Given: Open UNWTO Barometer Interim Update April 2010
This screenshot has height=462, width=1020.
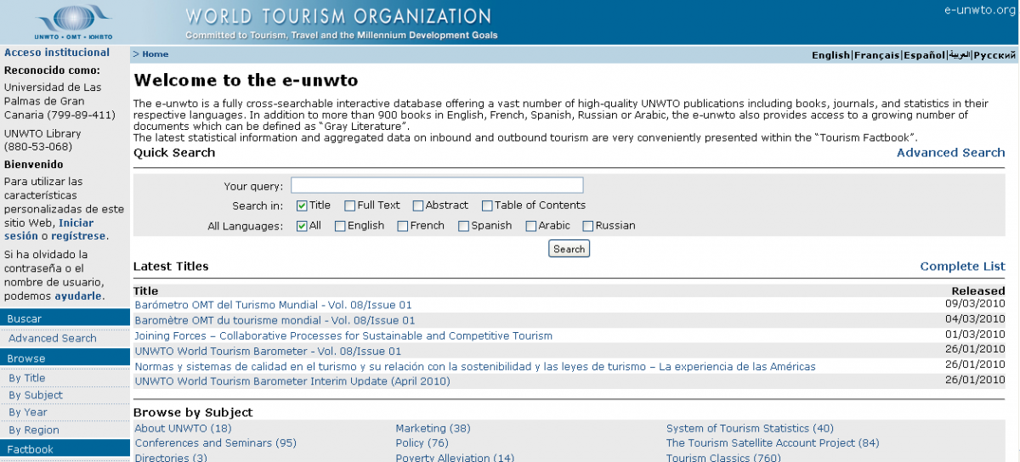Looking at the screenshot, I should tap(292, 381).
